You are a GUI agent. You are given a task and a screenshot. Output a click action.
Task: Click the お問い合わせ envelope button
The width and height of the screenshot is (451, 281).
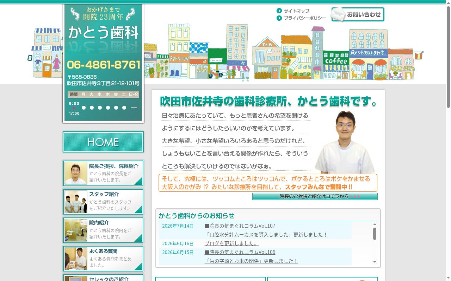click(x=357, y=14)
